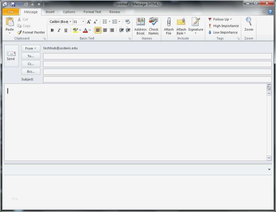Open Basic Text dialog launcher

[130, 39]
